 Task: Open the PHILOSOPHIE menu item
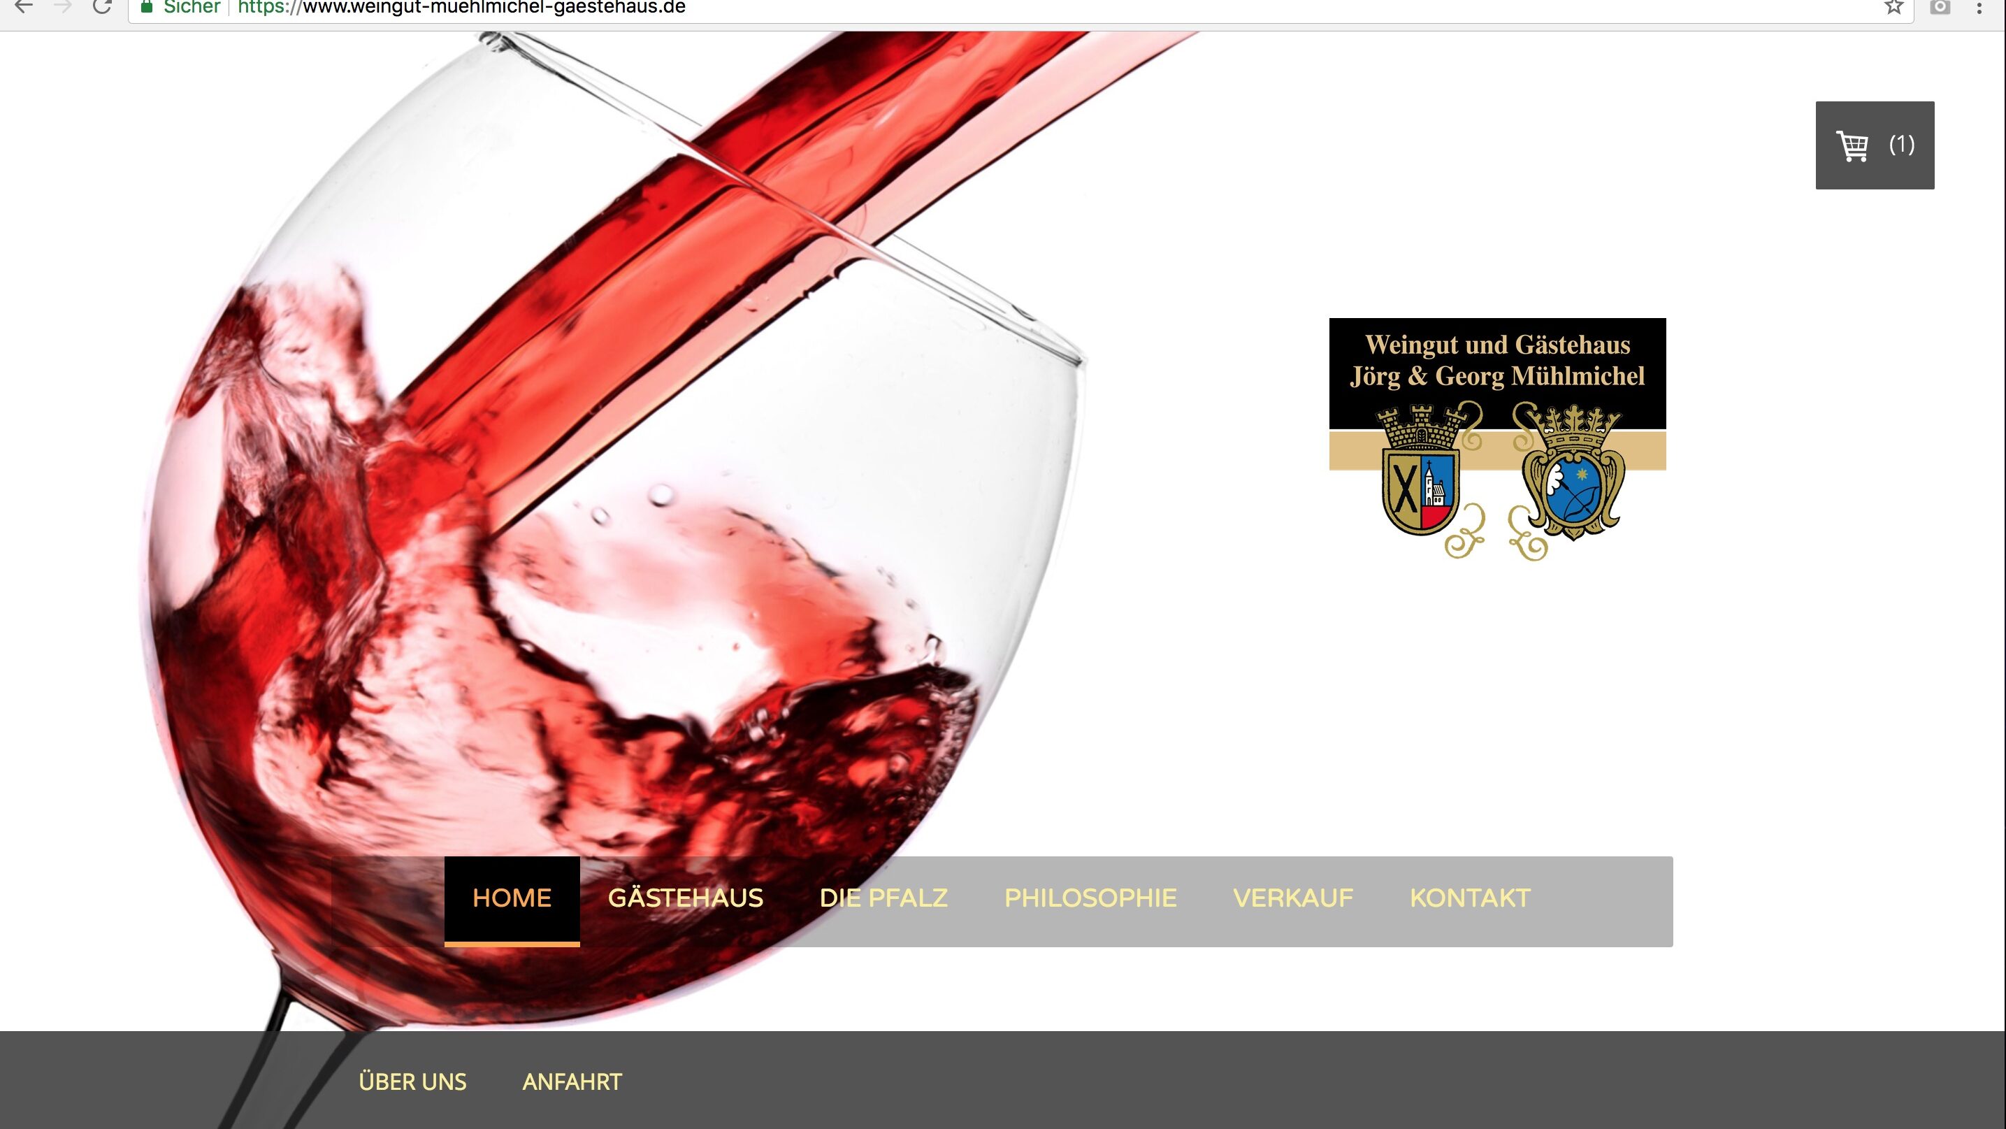[1090, 898]
